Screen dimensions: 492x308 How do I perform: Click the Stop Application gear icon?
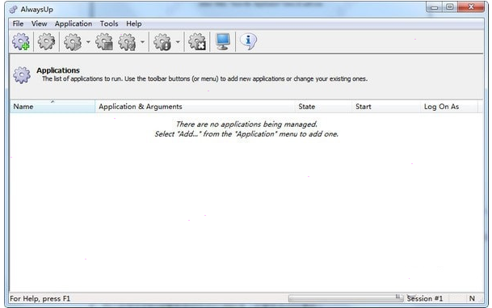104,42
